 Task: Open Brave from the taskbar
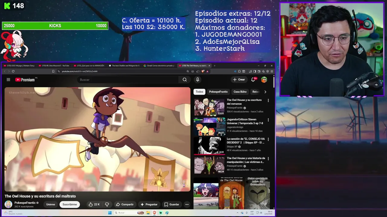point(154,213)
